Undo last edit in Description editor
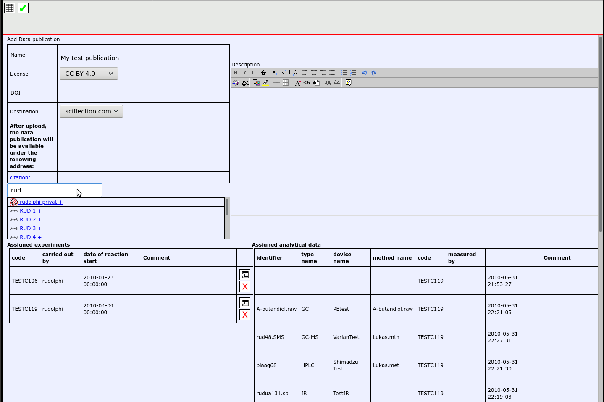 (x=364, y=73)
